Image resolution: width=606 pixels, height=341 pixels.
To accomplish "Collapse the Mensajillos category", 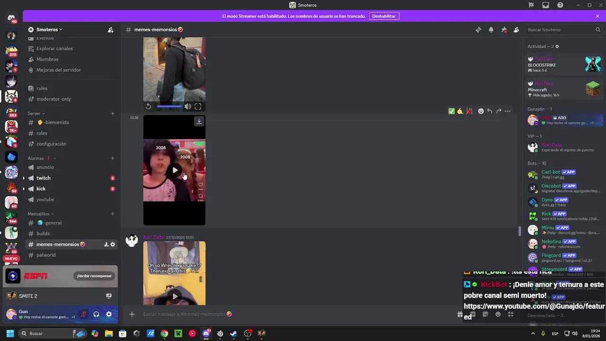I will pos(41,214).
